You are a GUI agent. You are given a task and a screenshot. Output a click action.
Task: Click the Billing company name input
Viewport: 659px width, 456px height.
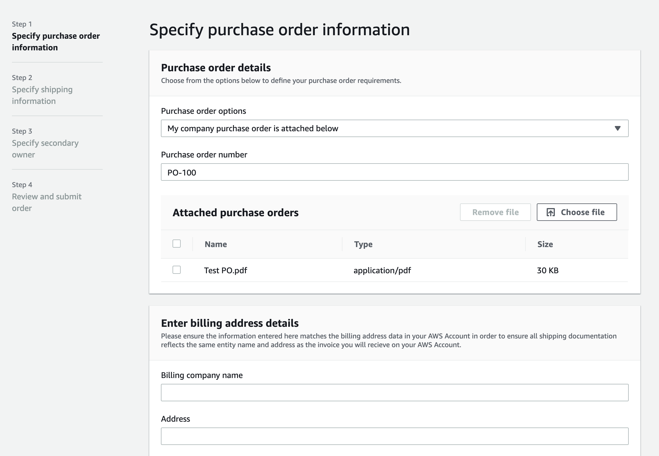coord(395,393)
